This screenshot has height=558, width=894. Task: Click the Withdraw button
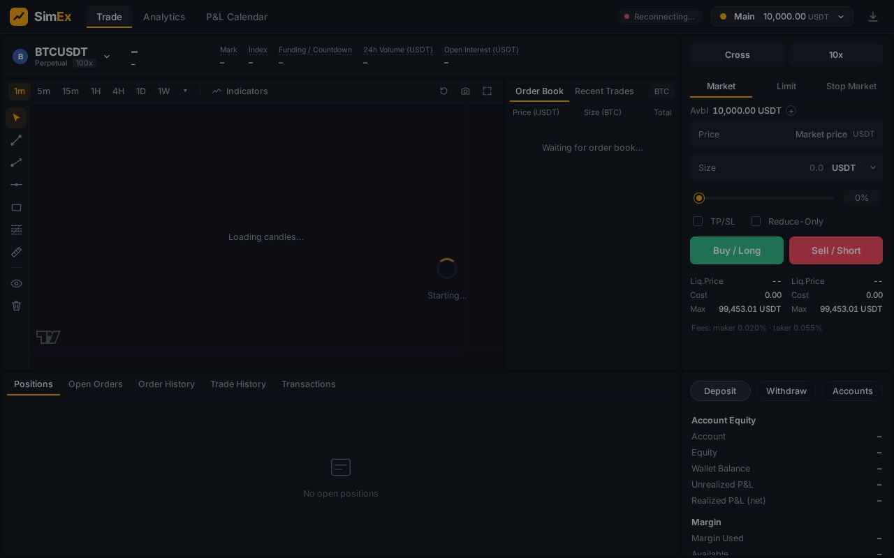coord(786,391)
